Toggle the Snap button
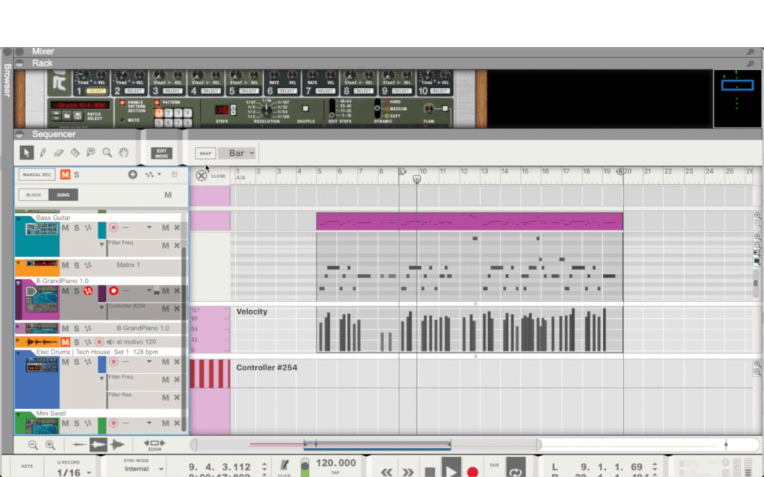The width and height of the screenshot is (764, 477). [x=204, y=154]
